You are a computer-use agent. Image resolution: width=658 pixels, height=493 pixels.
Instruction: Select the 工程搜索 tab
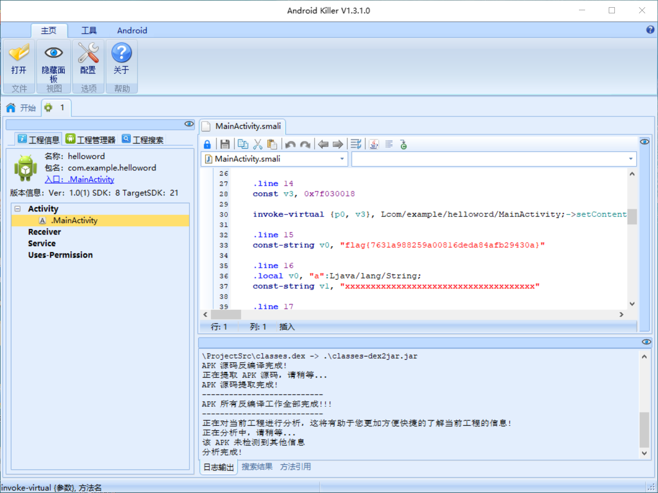point(143,139)
